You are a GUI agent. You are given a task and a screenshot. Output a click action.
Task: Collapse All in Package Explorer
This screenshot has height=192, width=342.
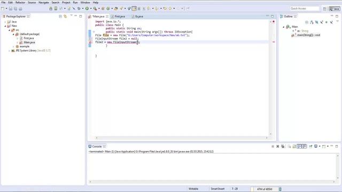tap(60, 17)
